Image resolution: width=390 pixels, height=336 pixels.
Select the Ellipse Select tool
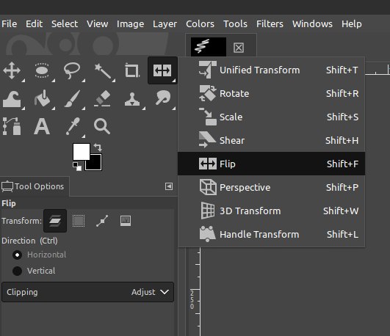click(42, 71)
